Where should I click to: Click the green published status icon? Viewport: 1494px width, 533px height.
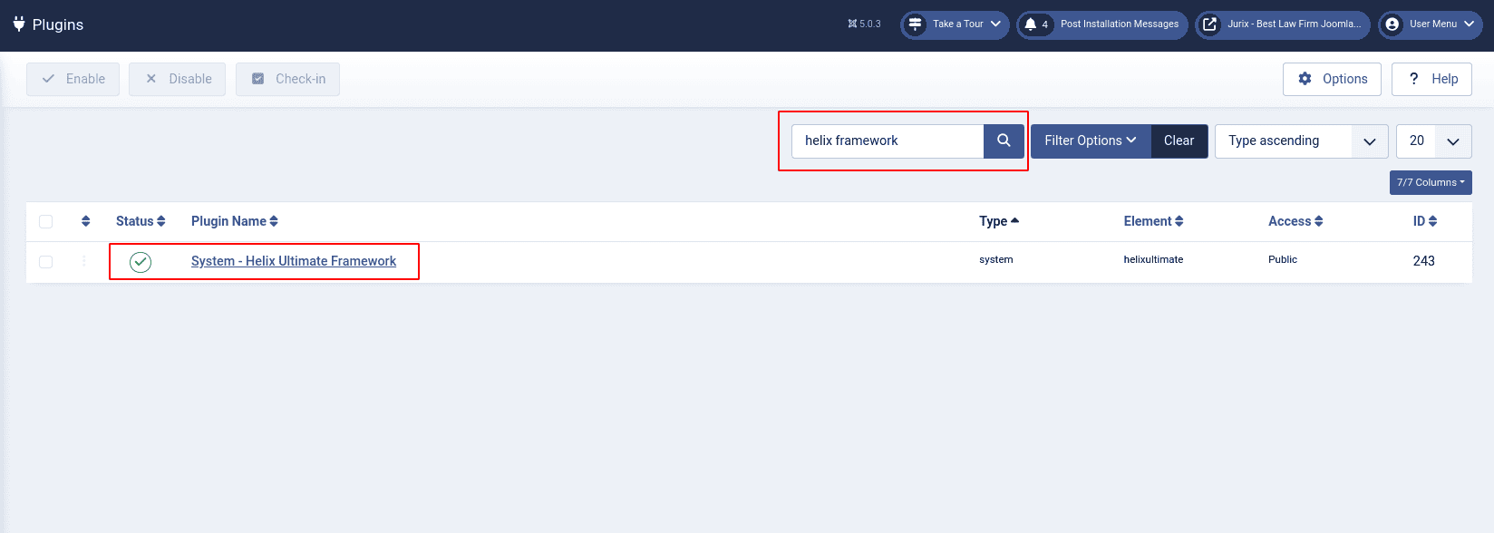141,262
